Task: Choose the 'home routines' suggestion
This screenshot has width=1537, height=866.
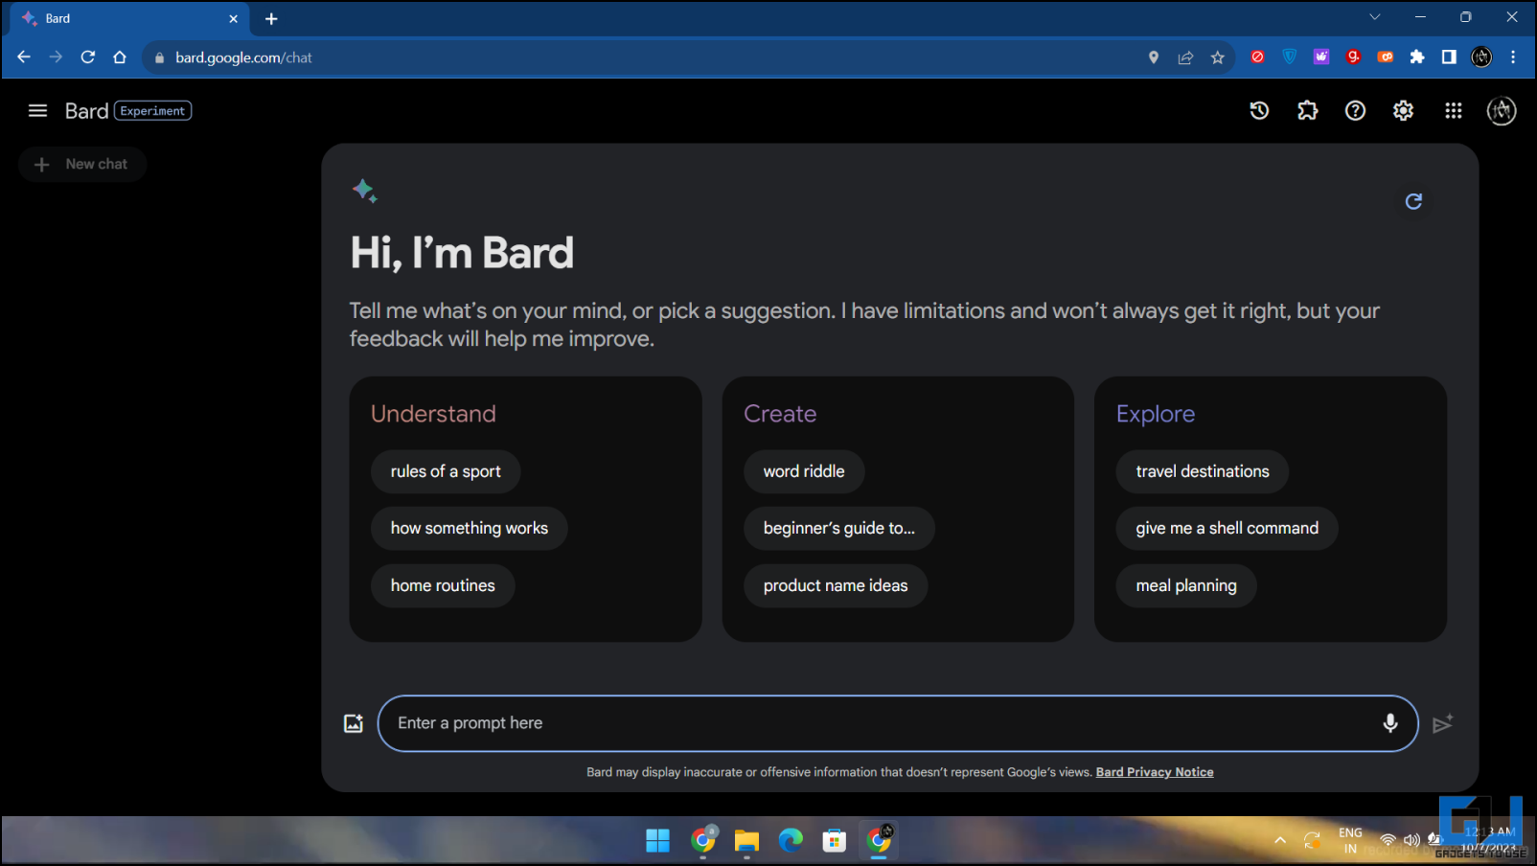Action: tap(443, 585)
